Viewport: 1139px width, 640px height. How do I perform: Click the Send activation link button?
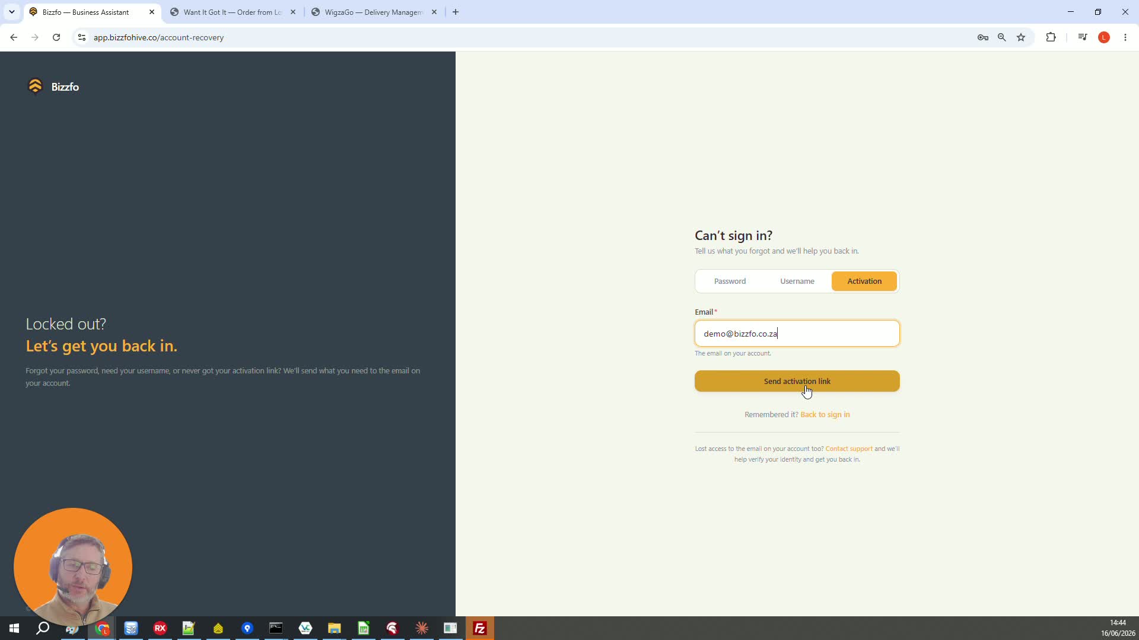797,381
